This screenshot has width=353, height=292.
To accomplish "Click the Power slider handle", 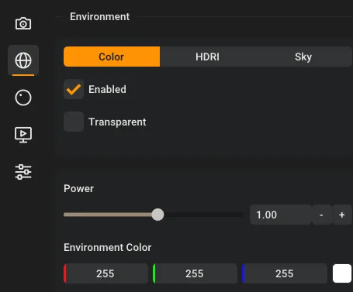I will click(x=157, y=215).
